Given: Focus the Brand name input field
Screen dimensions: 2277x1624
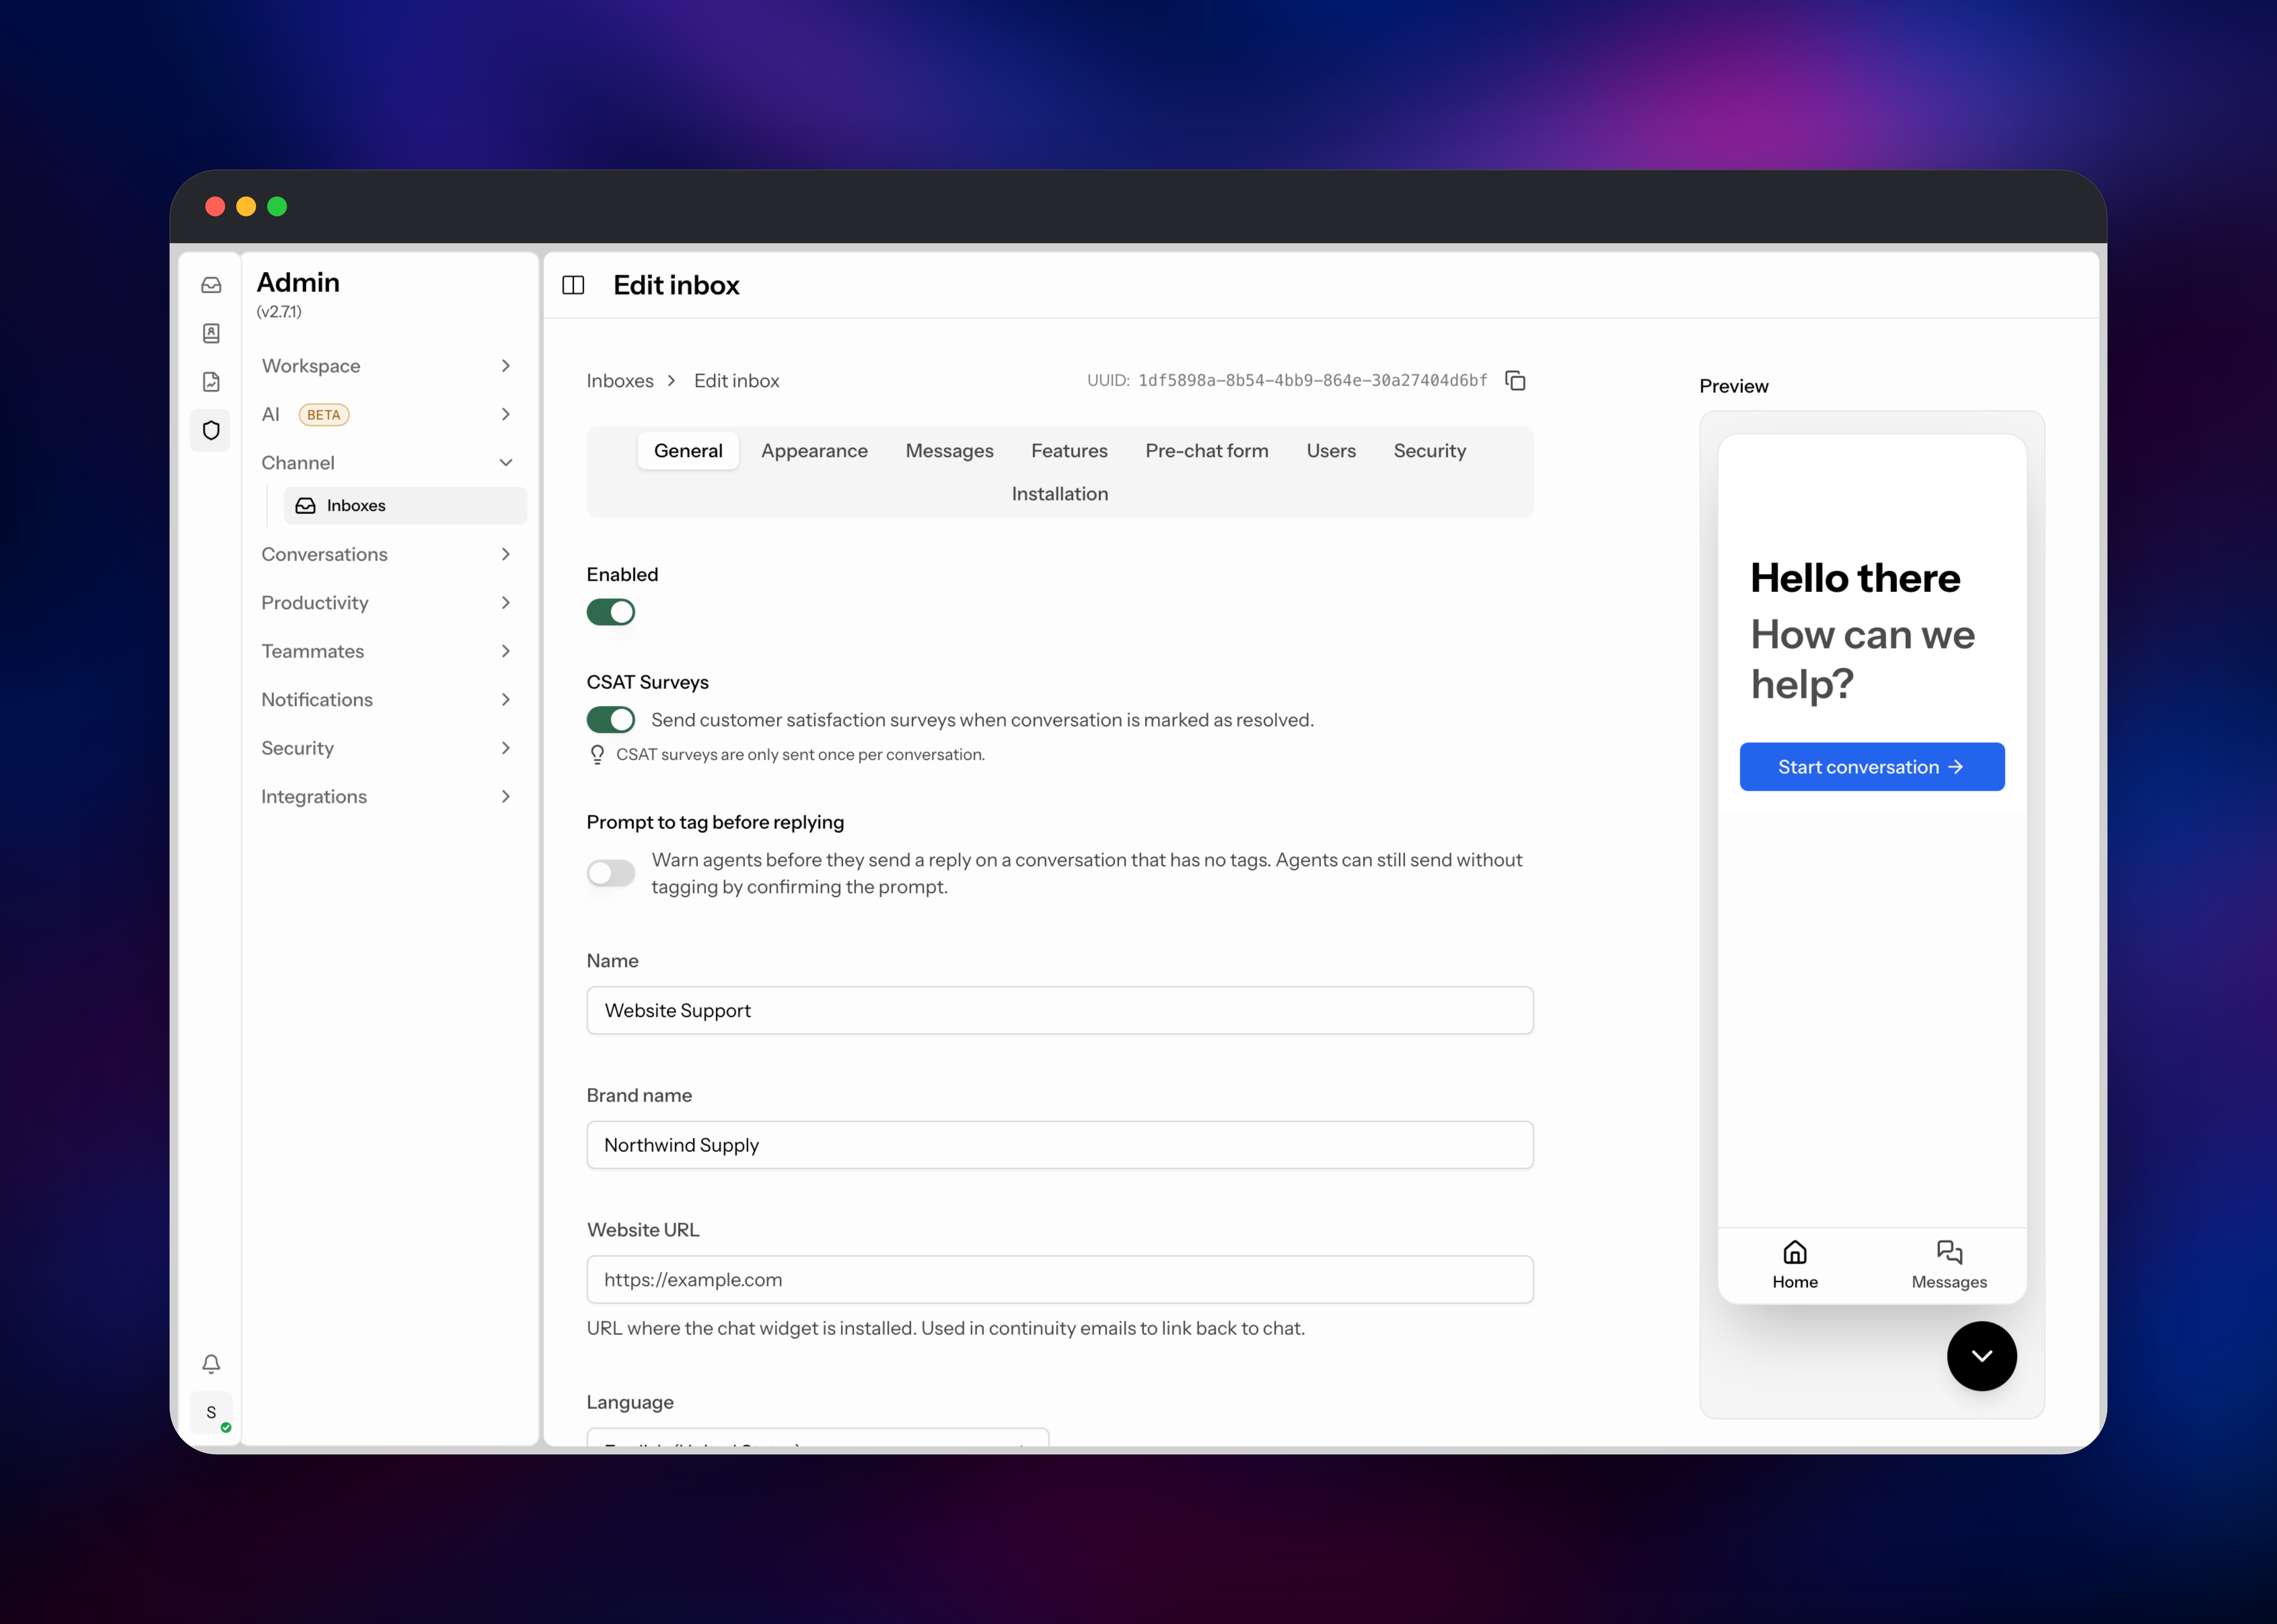Looking at the screenshot, I should 1060,1145.
